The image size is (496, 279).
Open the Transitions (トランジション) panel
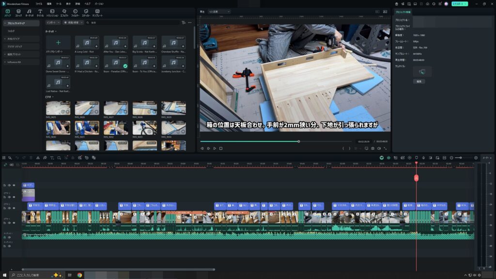pos(52,13)
